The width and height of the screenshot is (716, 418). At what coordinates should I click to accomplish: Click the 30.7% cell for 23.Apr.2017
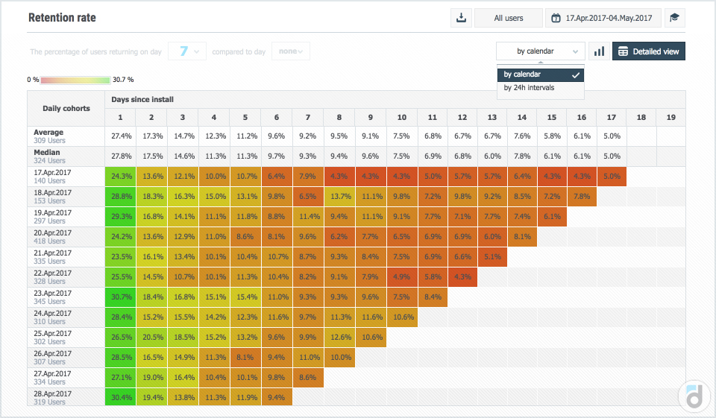coord(120,297)
